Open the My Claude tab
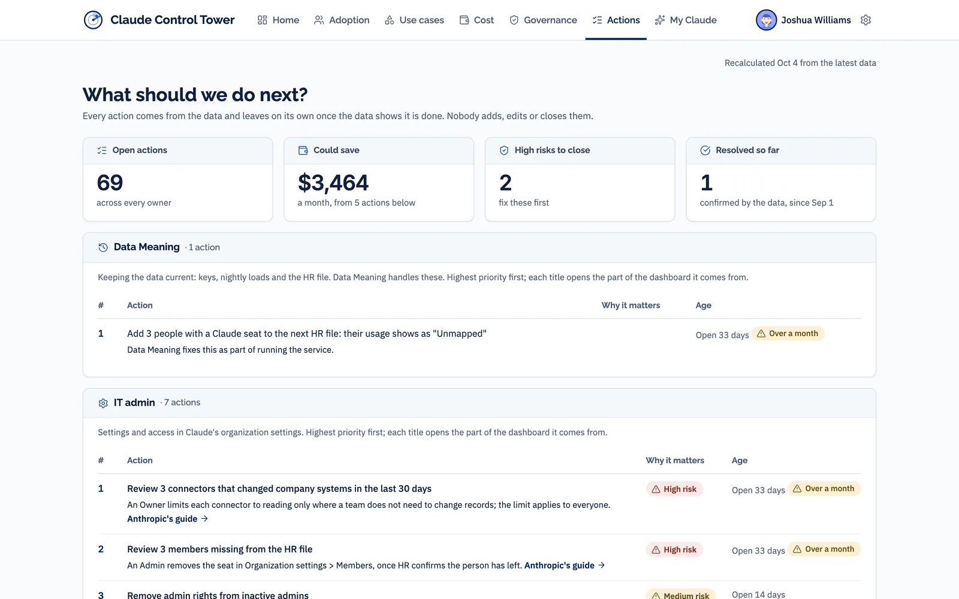The height and width of the screenshot is (599, 959). pos(686,20)
